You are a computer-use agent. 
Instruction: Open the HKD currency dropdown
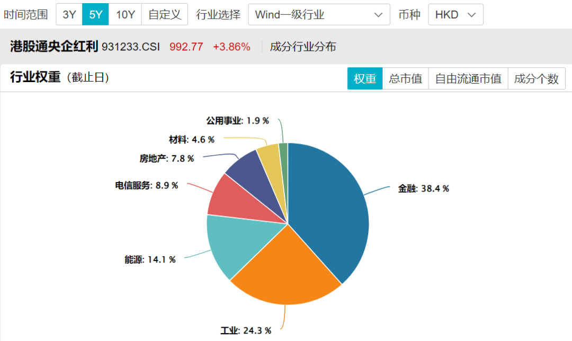tap(455, 15)
